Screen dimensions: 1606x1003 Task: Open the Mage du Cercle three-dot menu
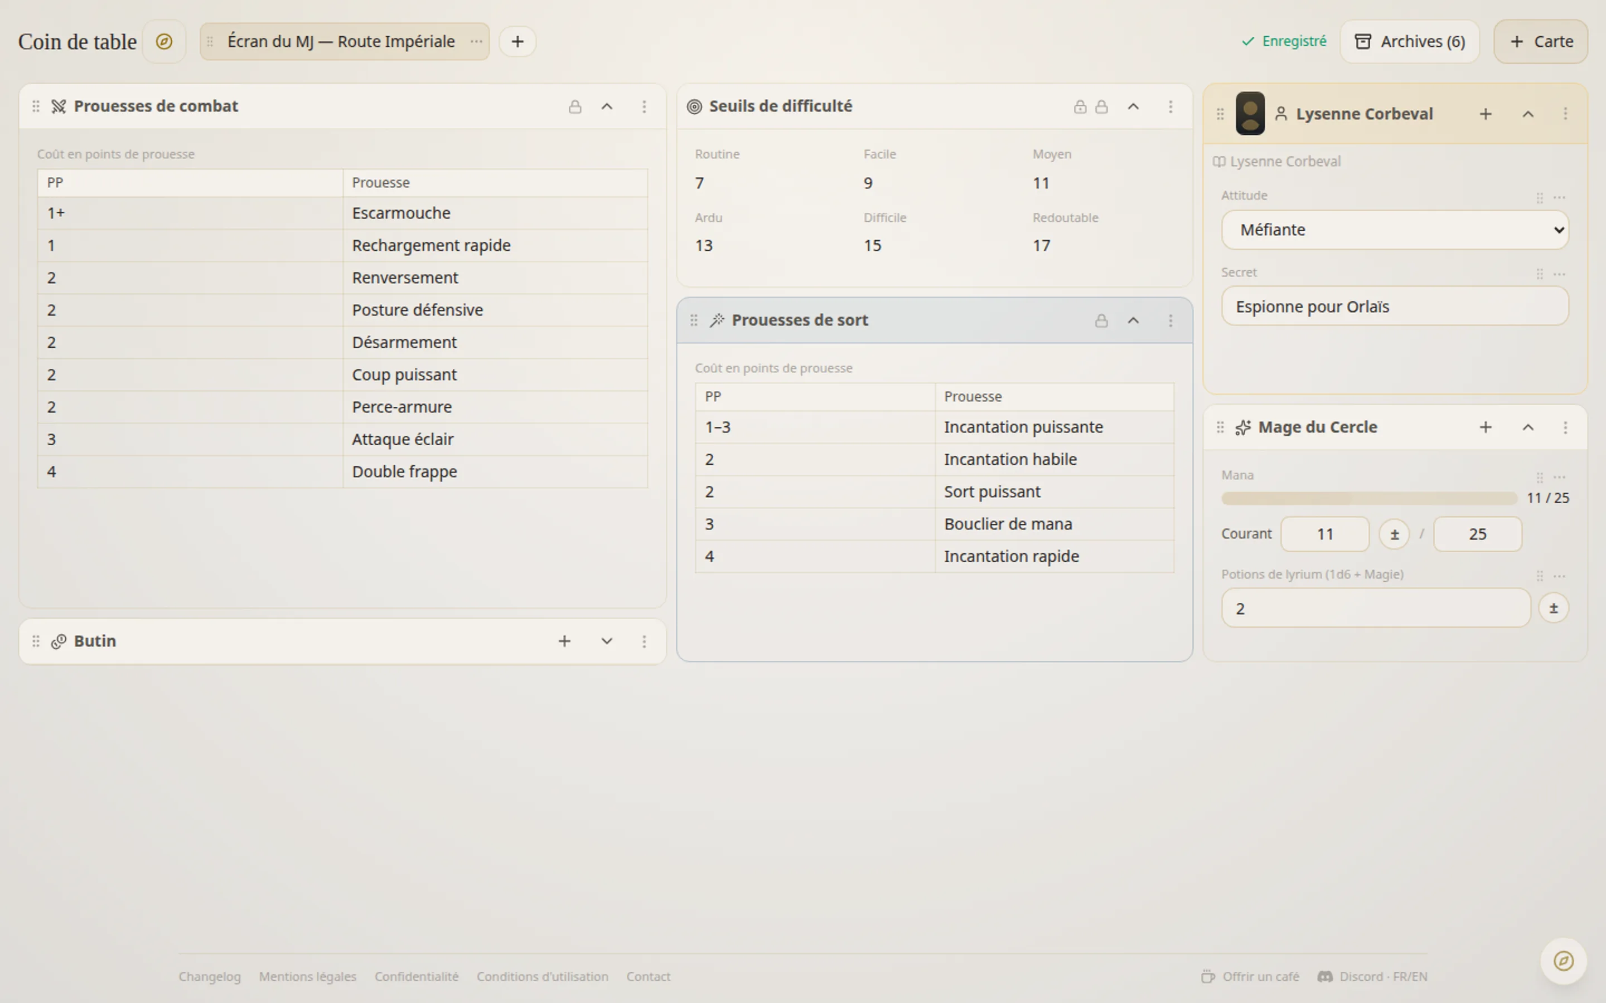click(1565, 428)
